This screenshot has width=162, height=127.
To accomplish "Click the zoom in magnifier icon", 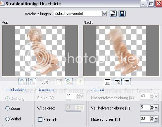I will point(32,82).
